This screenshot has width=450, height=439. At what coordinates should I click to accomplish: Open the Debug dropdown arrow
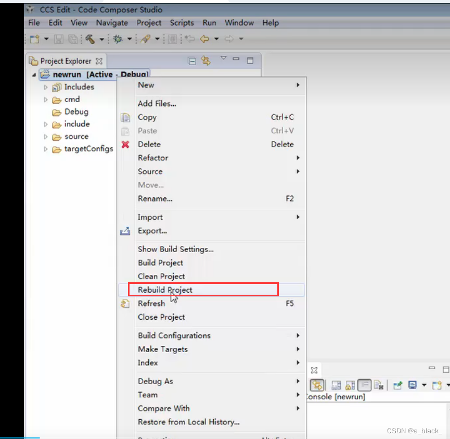tap(130, 39)
